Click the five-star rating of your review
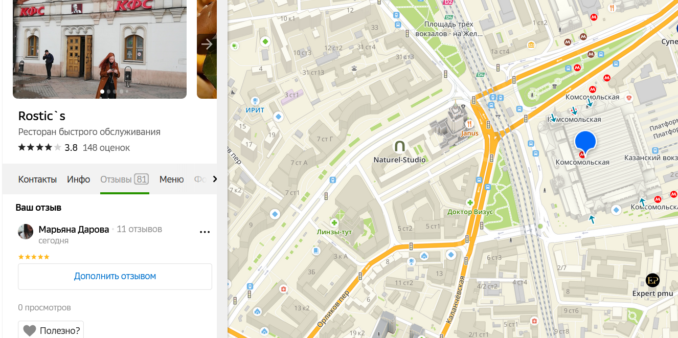The width and height of the screenshot is (678, 338). (x=34, y=257)
